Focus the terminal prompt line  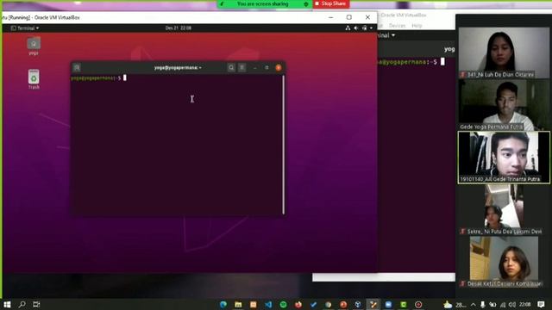98,78
